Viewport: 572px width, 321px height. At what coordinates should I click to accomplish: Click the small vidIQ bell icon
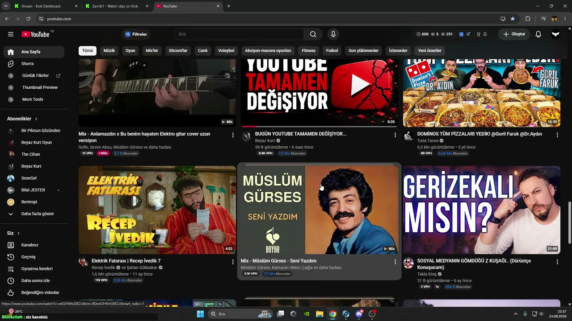point(485,34)
